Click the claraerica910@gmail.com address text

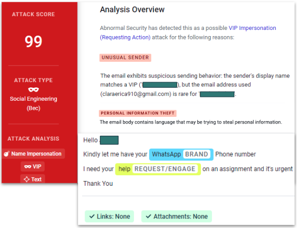135,94
